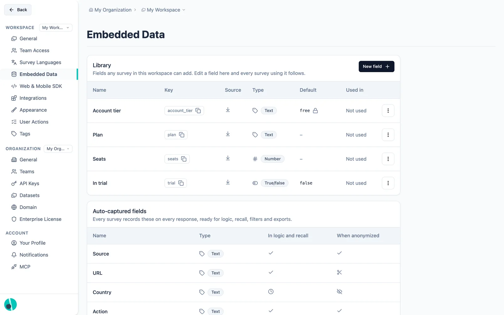Viewport: 504px width, 315px height.
Task: Click 'Country' auto-captured field name
Action: tap(102, 292)
